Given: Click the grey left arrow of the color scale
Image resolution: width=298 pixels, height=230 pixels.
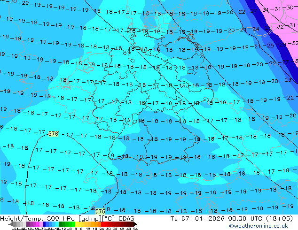Looking at the screenshot, I should tap(11, 224).
